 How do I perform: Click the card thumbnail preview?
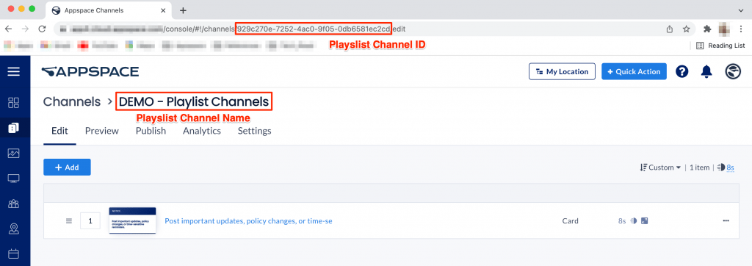[133, 220]
